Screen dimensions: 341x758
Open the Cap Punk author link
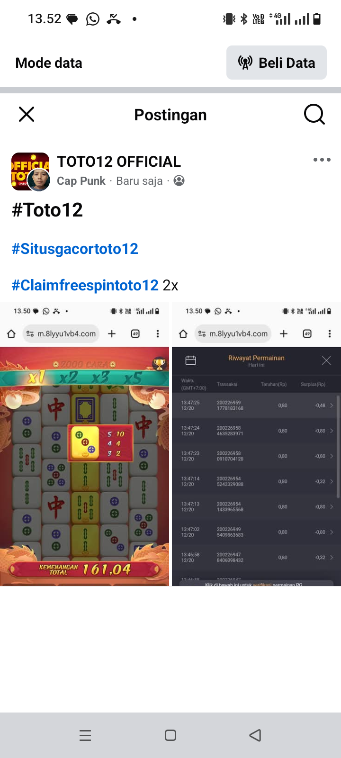pos(81,181)
